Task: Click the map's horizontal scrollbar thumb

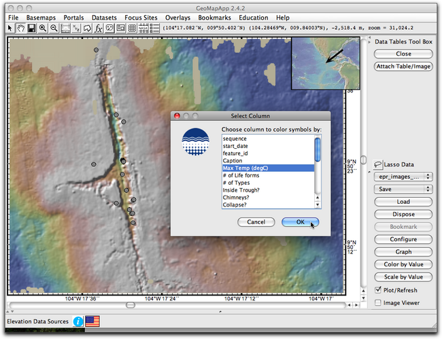Action: [131, 306]
